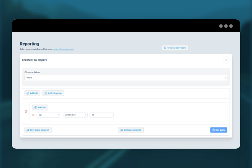Open the Choose a dataset dropdown
The width and height of the screenshot is (252, 168).
126,78
